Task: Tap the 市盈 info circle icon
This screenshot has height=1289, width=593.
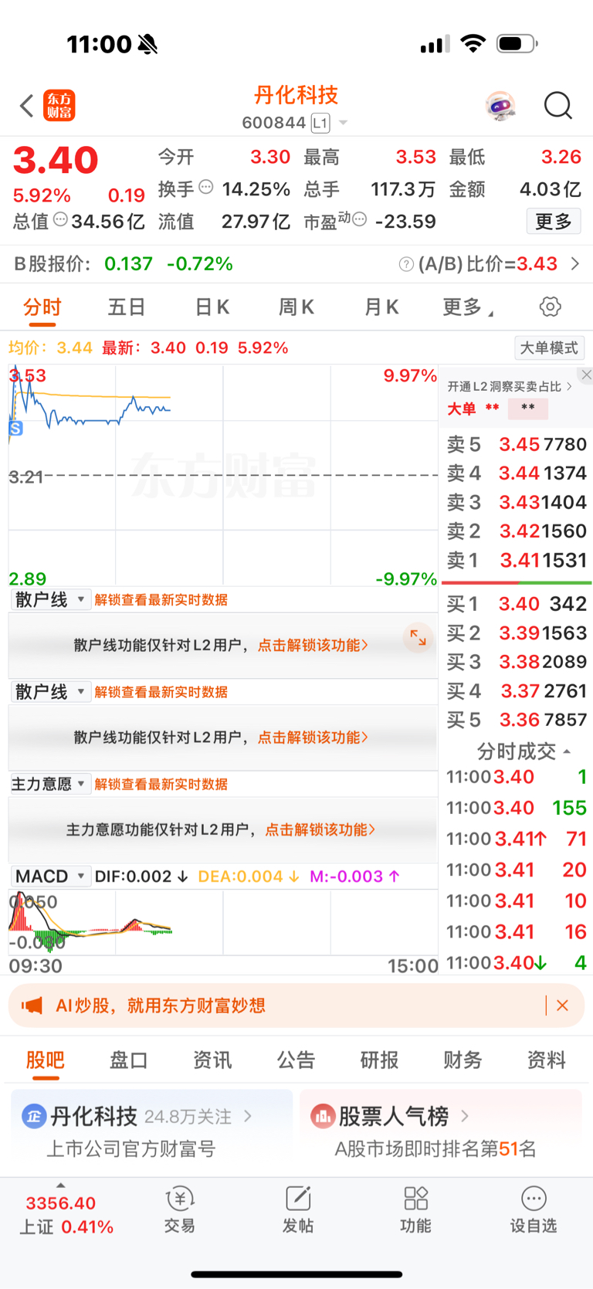Action: [359, 219]
